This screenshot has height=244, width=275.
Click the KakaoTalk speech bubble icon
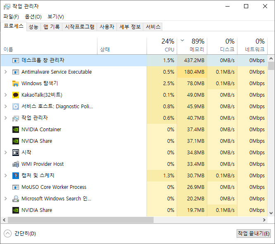point(16,95)
